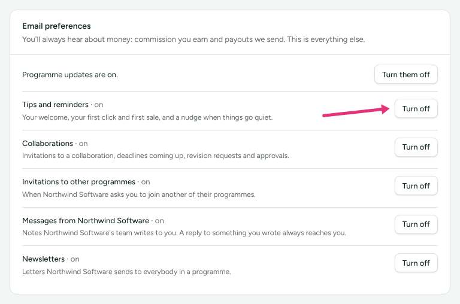The width and height of the screenshot is (460, 304).
Task: Turn off Tips and reminders emails
Action: 416,108
